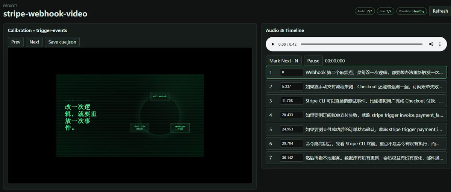The image size is (451, 192).
Task: Open audio player three-dot options menu
Action: pos(440,44)
